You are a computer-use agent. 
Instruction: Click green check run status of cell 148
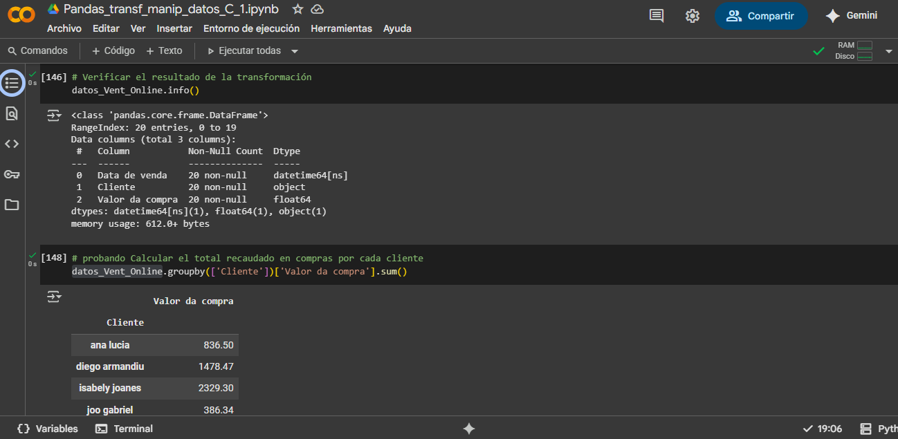[x=33, y=254]
